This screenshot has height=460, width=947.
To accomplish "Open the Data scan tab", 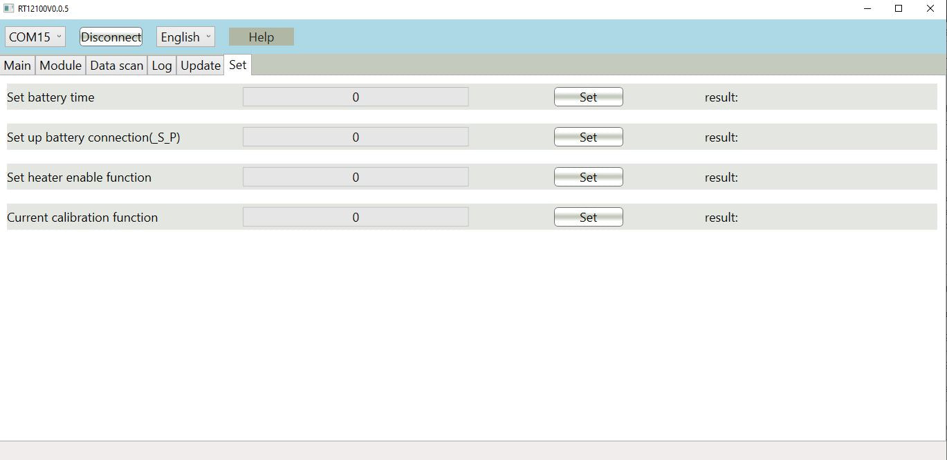I will [x=116, y=66].
